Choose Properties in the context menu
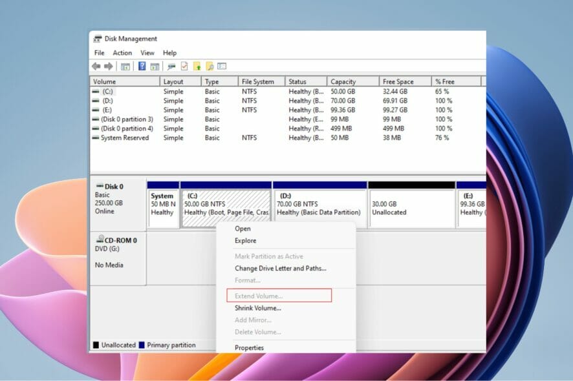The height and width of the screenshot is (381, 573). 249,347
